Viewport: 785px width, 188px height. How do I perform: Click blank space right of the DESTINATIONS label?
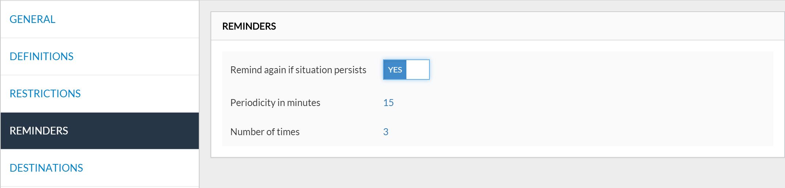146,168
